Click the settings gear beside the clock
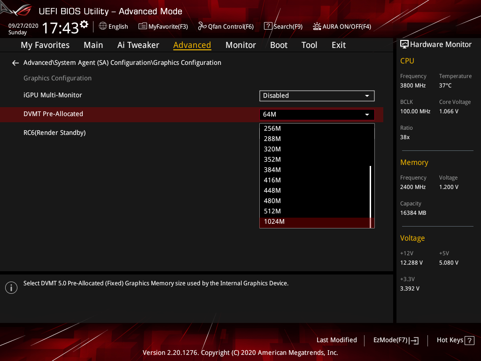The image size is (481, 361). coord(84,24)
